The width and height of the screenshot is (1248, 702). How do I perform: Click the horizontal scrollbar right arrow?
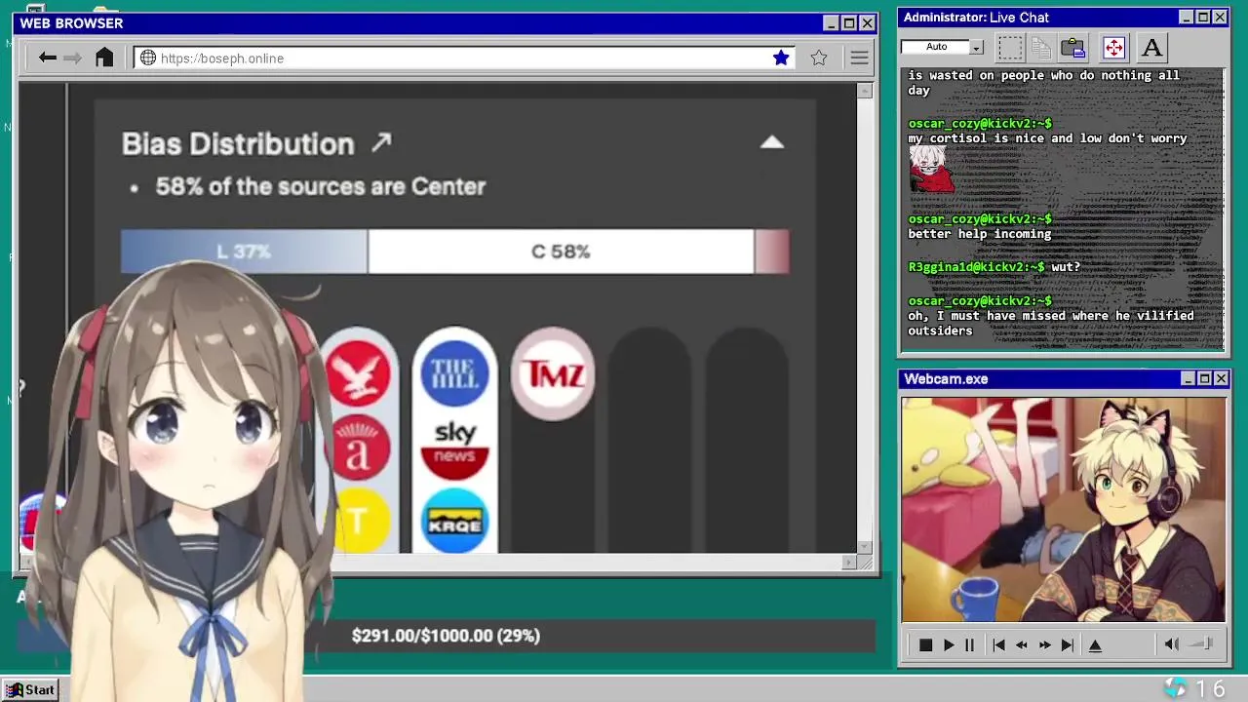pos(849,563)
